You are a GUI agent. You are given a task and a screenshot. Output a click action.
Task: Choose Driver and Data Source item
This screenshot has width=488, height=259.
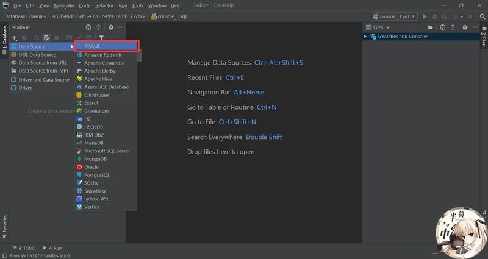point(42,80)
